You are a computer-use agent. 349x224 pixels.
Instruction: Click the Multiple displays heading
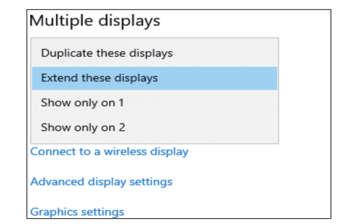(95, 21)
